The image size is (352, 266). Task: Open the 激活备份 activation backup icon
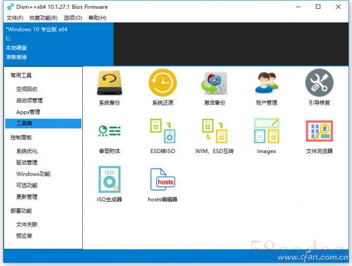coord(214,83)
